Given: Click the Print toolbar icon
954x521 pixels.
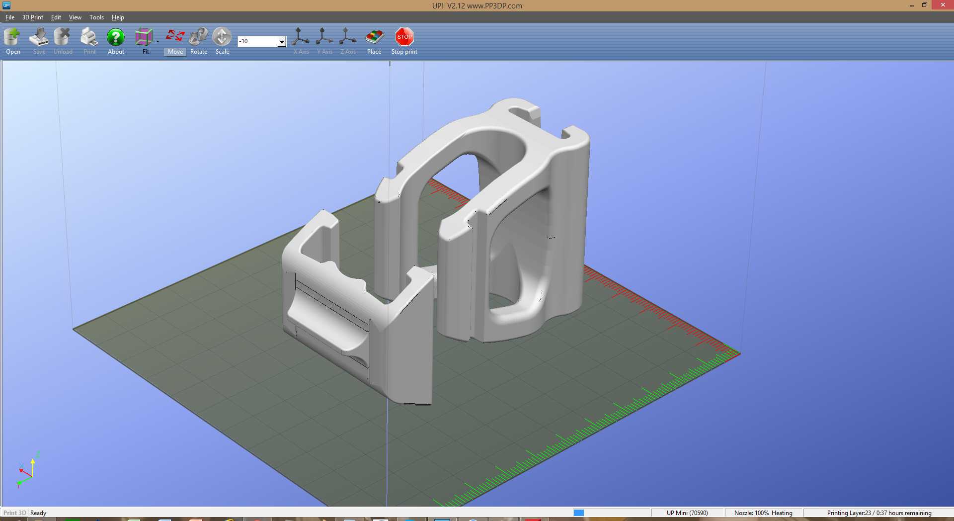Looking at the screenshot, I should (89, 41).
